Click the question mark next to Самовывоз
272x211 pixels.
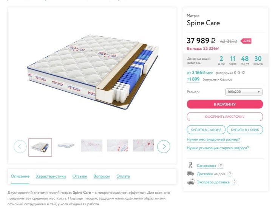[221, 166]
